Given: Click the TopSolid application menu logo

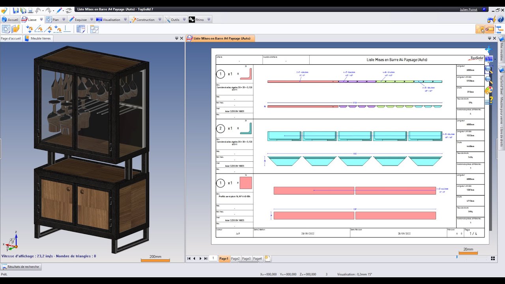Looking at the screenshot, I should click(4, 10).
